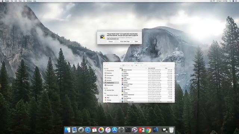Open iTunes music note icon in Dock
Screen dimensions: 239x134
click(x=108, y=130)
